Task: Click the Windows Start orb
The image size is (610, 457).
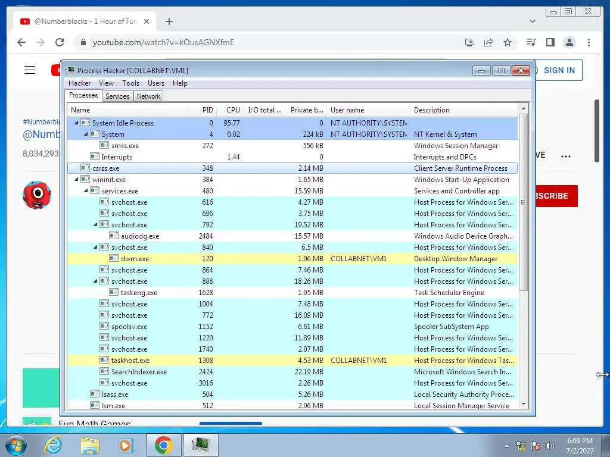Action: [x=16, y=445]
